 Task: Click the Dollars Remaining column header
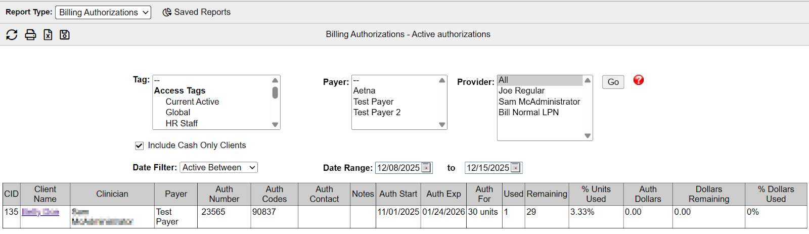709,194
